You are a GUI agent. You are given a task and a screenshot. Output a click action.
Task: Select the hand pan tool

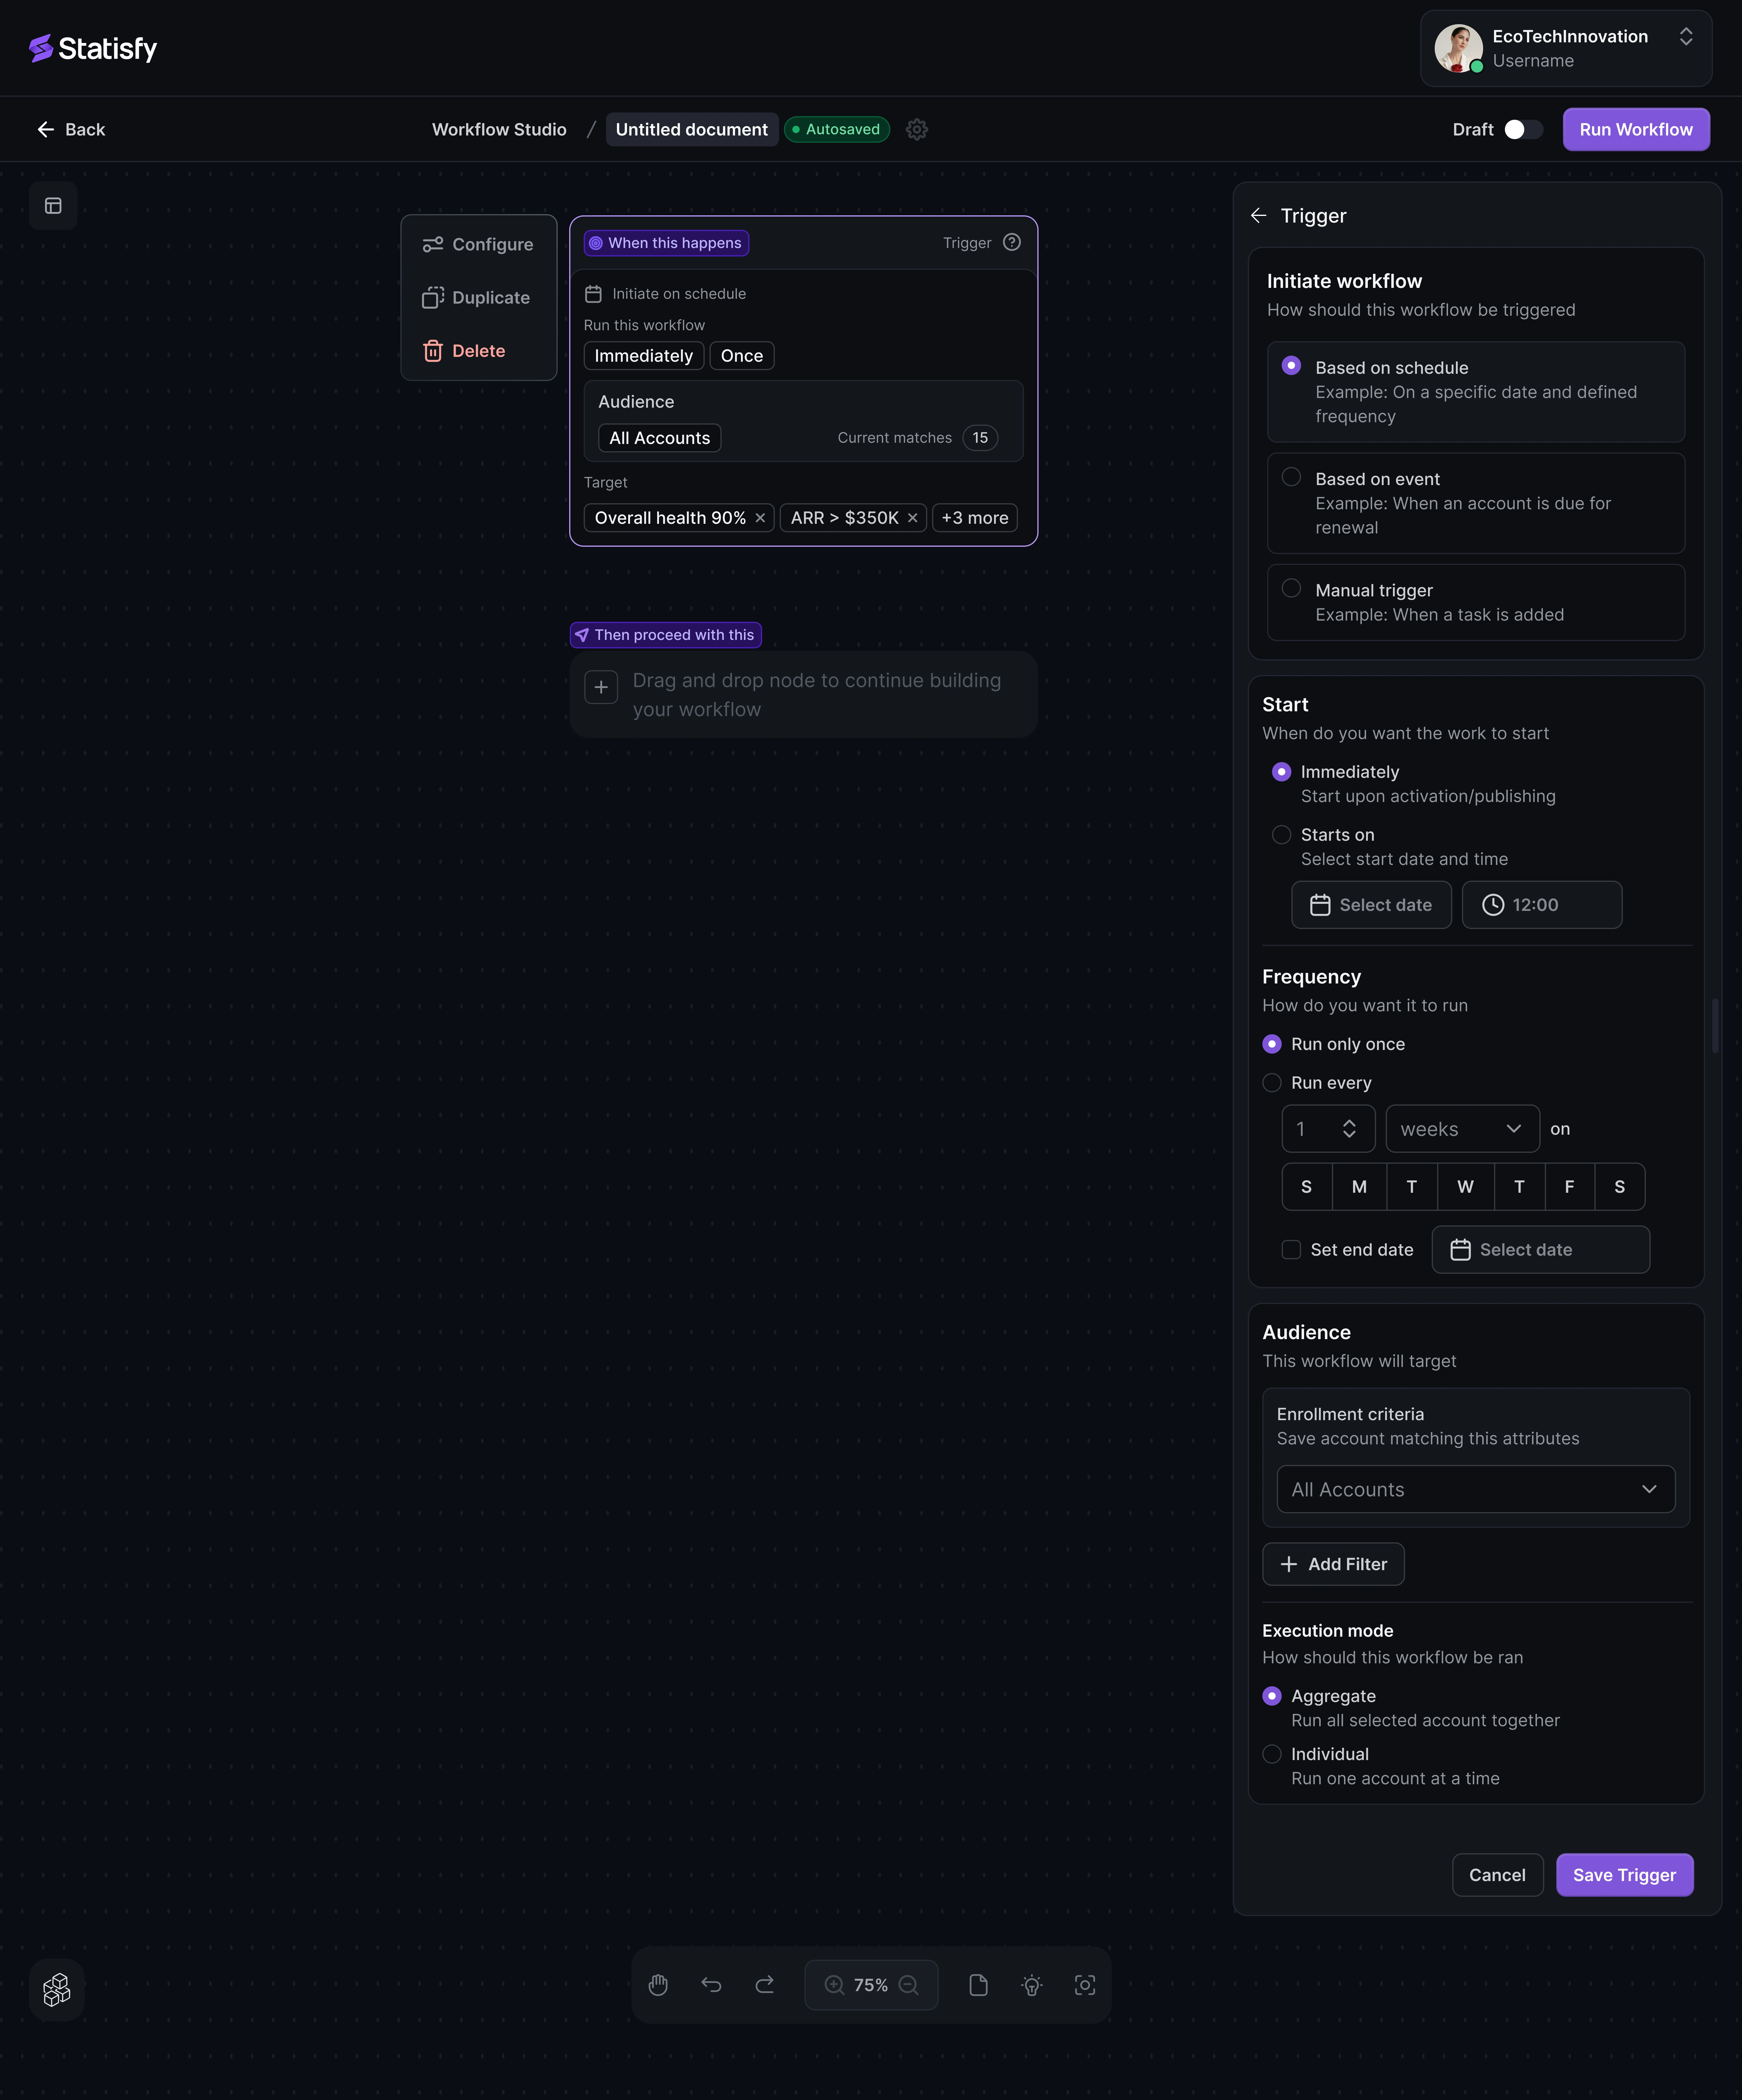658,1985
